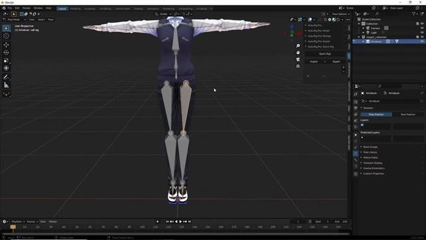Click the Armature icon in outliner
The height and width of the screenshot is (240, 426).
(x=368, y=41)
